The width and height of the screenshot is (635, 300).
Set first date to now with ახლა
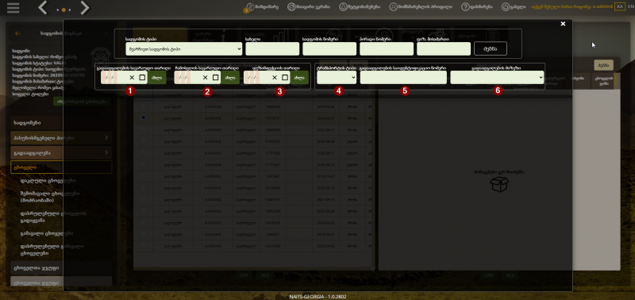point(156,77)
